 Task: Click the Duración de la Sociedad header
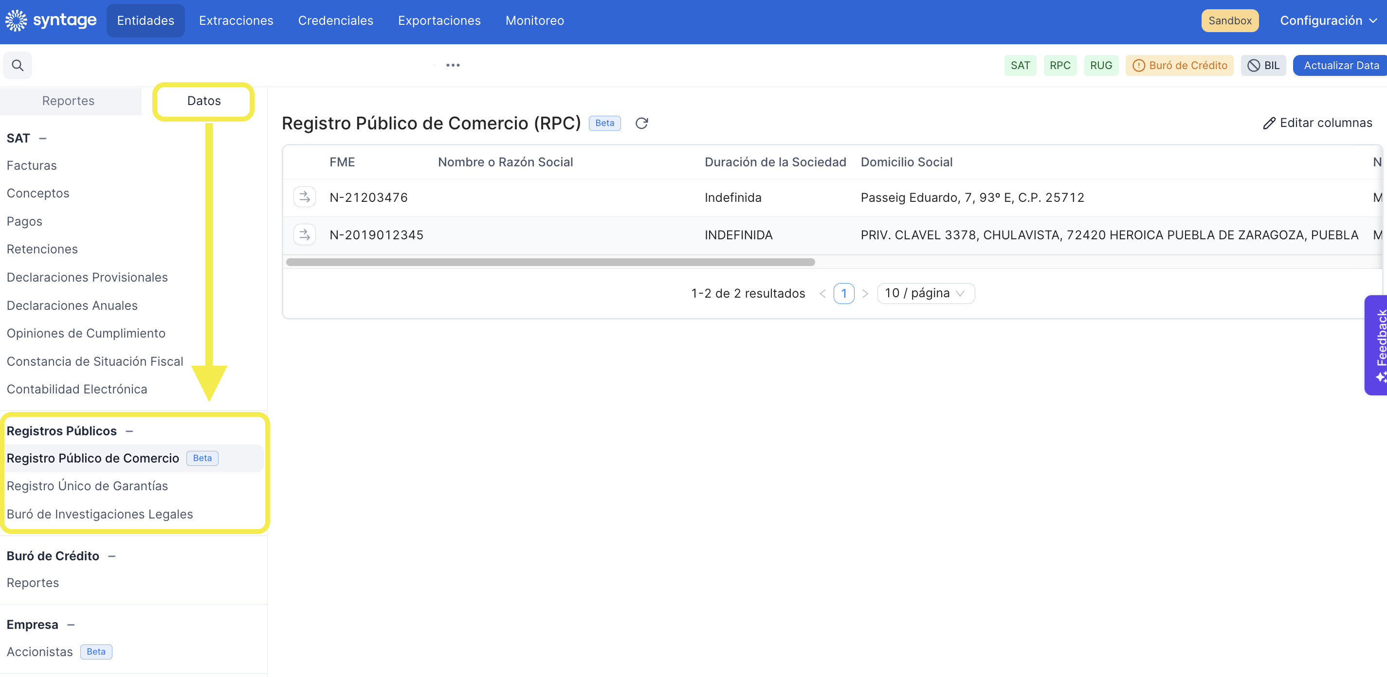coord(775,162)
